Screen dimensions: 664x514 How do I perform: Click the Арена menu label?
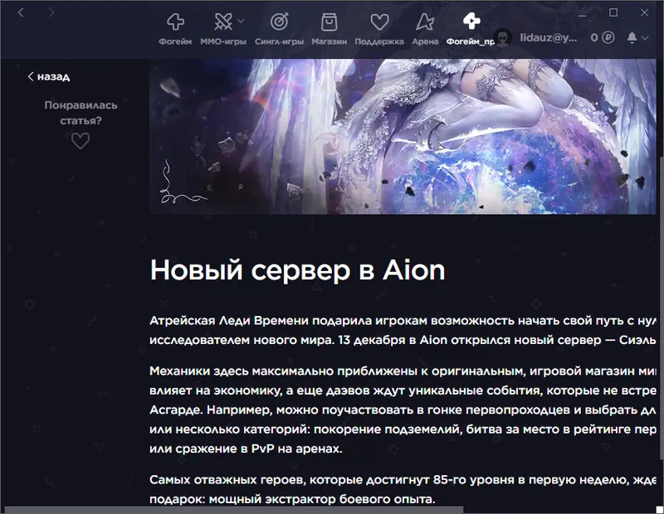click(425, 41)
